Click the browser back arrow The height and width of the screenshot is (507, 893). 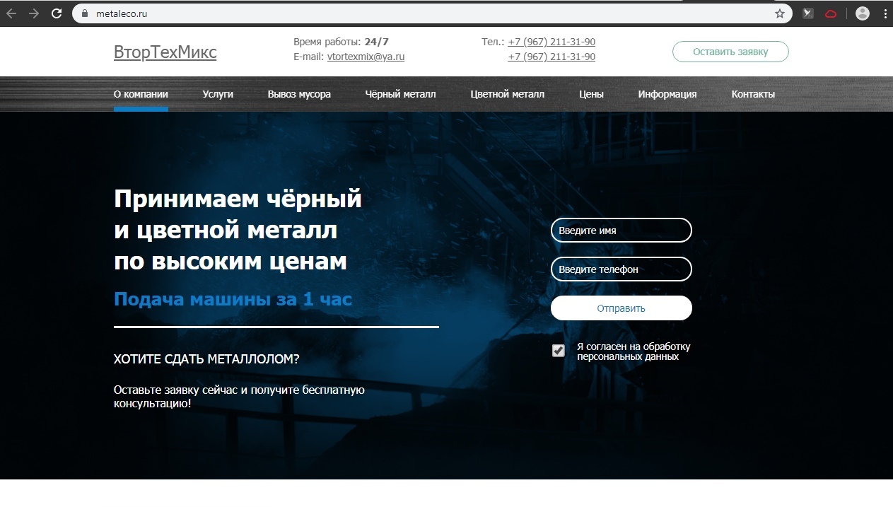click(11, 13)
